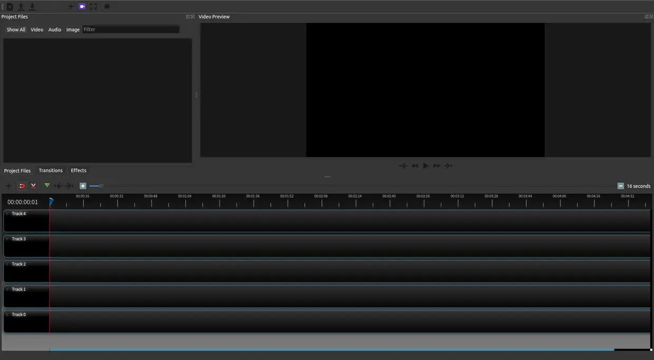The image size is (654, 360).
Task: Jump to Next Marker on timeline toolbar
Action: [70, 186]
